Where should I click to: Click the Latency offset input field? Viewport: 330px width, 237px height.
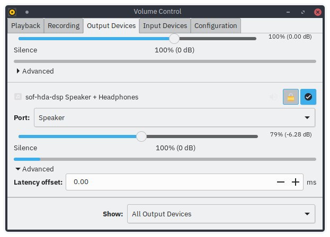[x=170, y=182]
